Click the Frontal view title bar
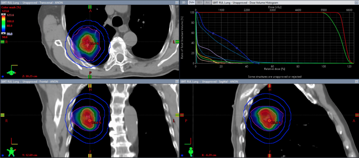This screenshot has width=359, height=158. [x=90, y=81]
